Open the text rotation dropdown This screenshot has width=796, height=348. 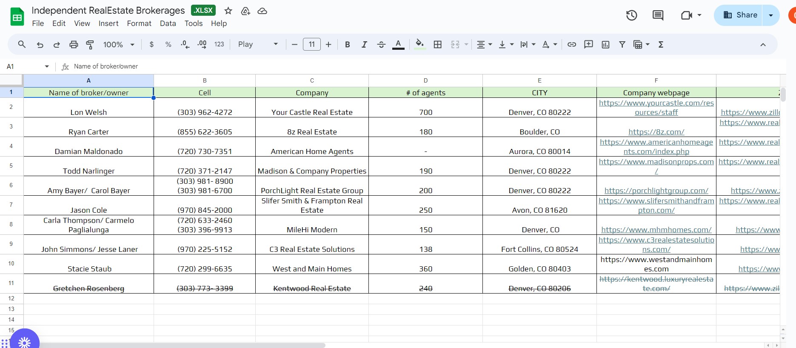click(x=549, y=44)
